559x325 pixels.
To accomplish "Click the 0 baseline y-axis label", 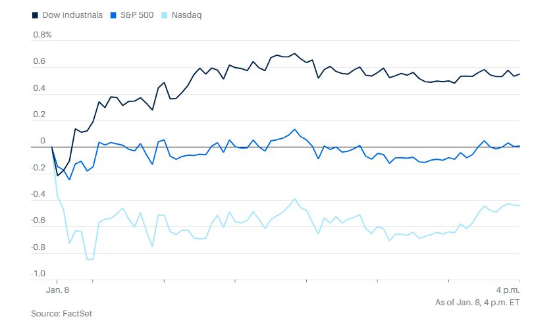I will (43, 141).
